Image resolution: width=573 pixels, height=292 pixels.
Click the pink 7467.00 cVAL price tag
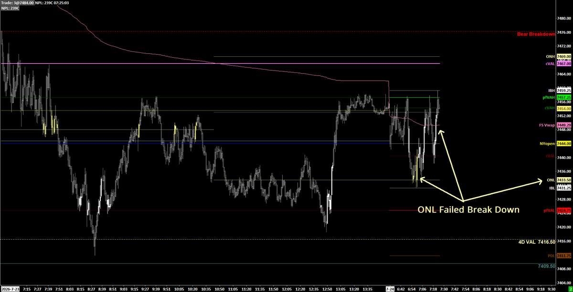coord(564,63)
